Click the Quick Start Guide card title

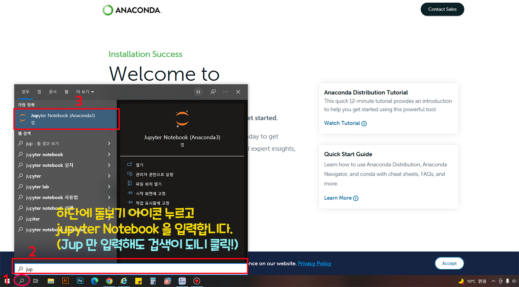(x=348, y=154)
